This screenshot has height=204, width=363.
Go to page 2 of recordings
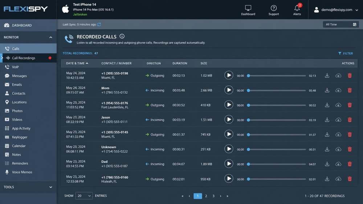point(206,196)
